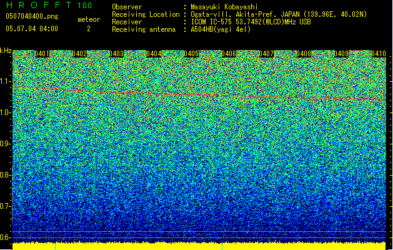Click the meteor count value 2
Screen dimensions: 393x250
(x=89, y=29)
